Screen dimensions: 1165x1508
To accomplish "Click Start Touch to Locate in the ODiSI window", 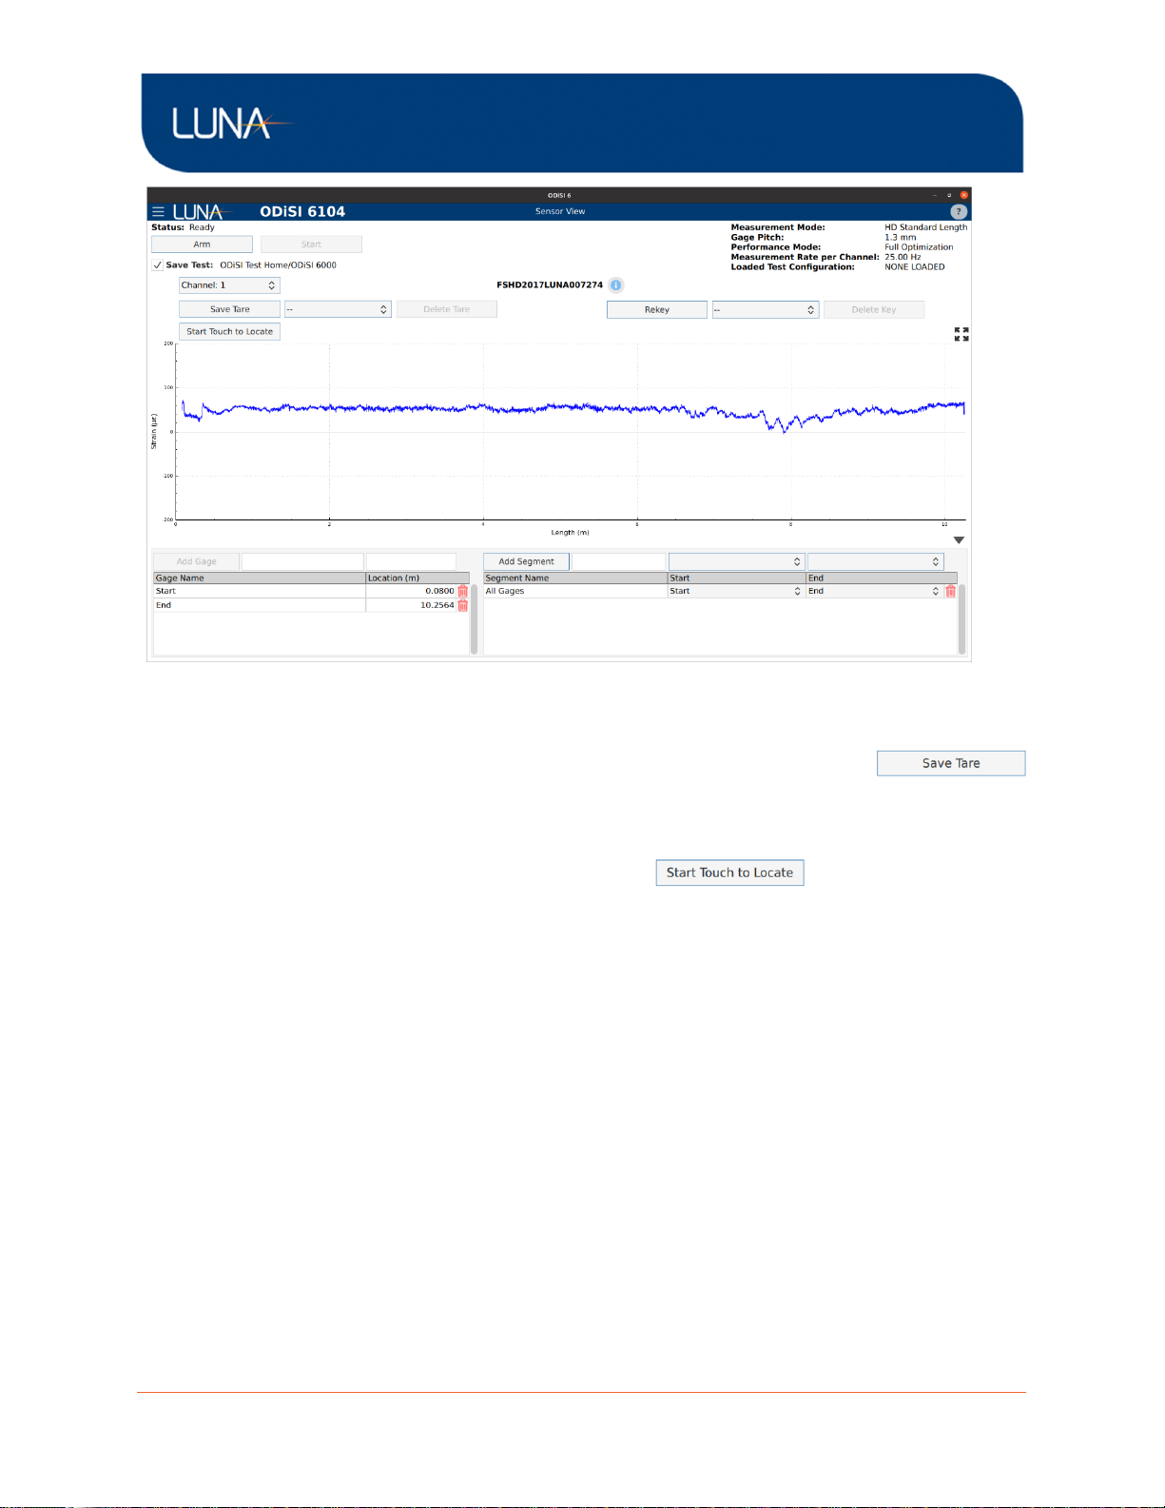I will click(x=229, y=332).
